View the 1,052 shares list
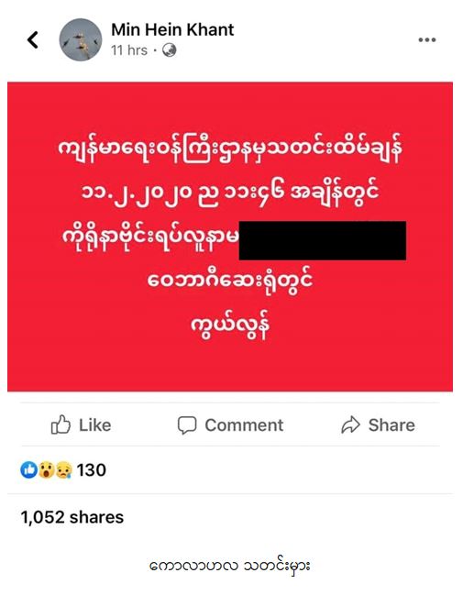Image resolution: width=463 pixels, height=595 pixels. point(72,518)
